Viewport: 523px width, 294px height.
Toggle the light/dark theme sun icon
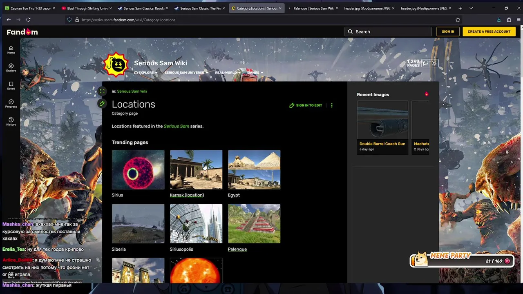click(434, 63)
